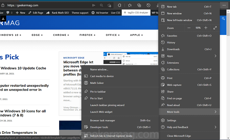The height and width of the screenshot is (140, 230).
Task: Click add-to-favorites star in address bar
Action: click(x=109, y=6)
